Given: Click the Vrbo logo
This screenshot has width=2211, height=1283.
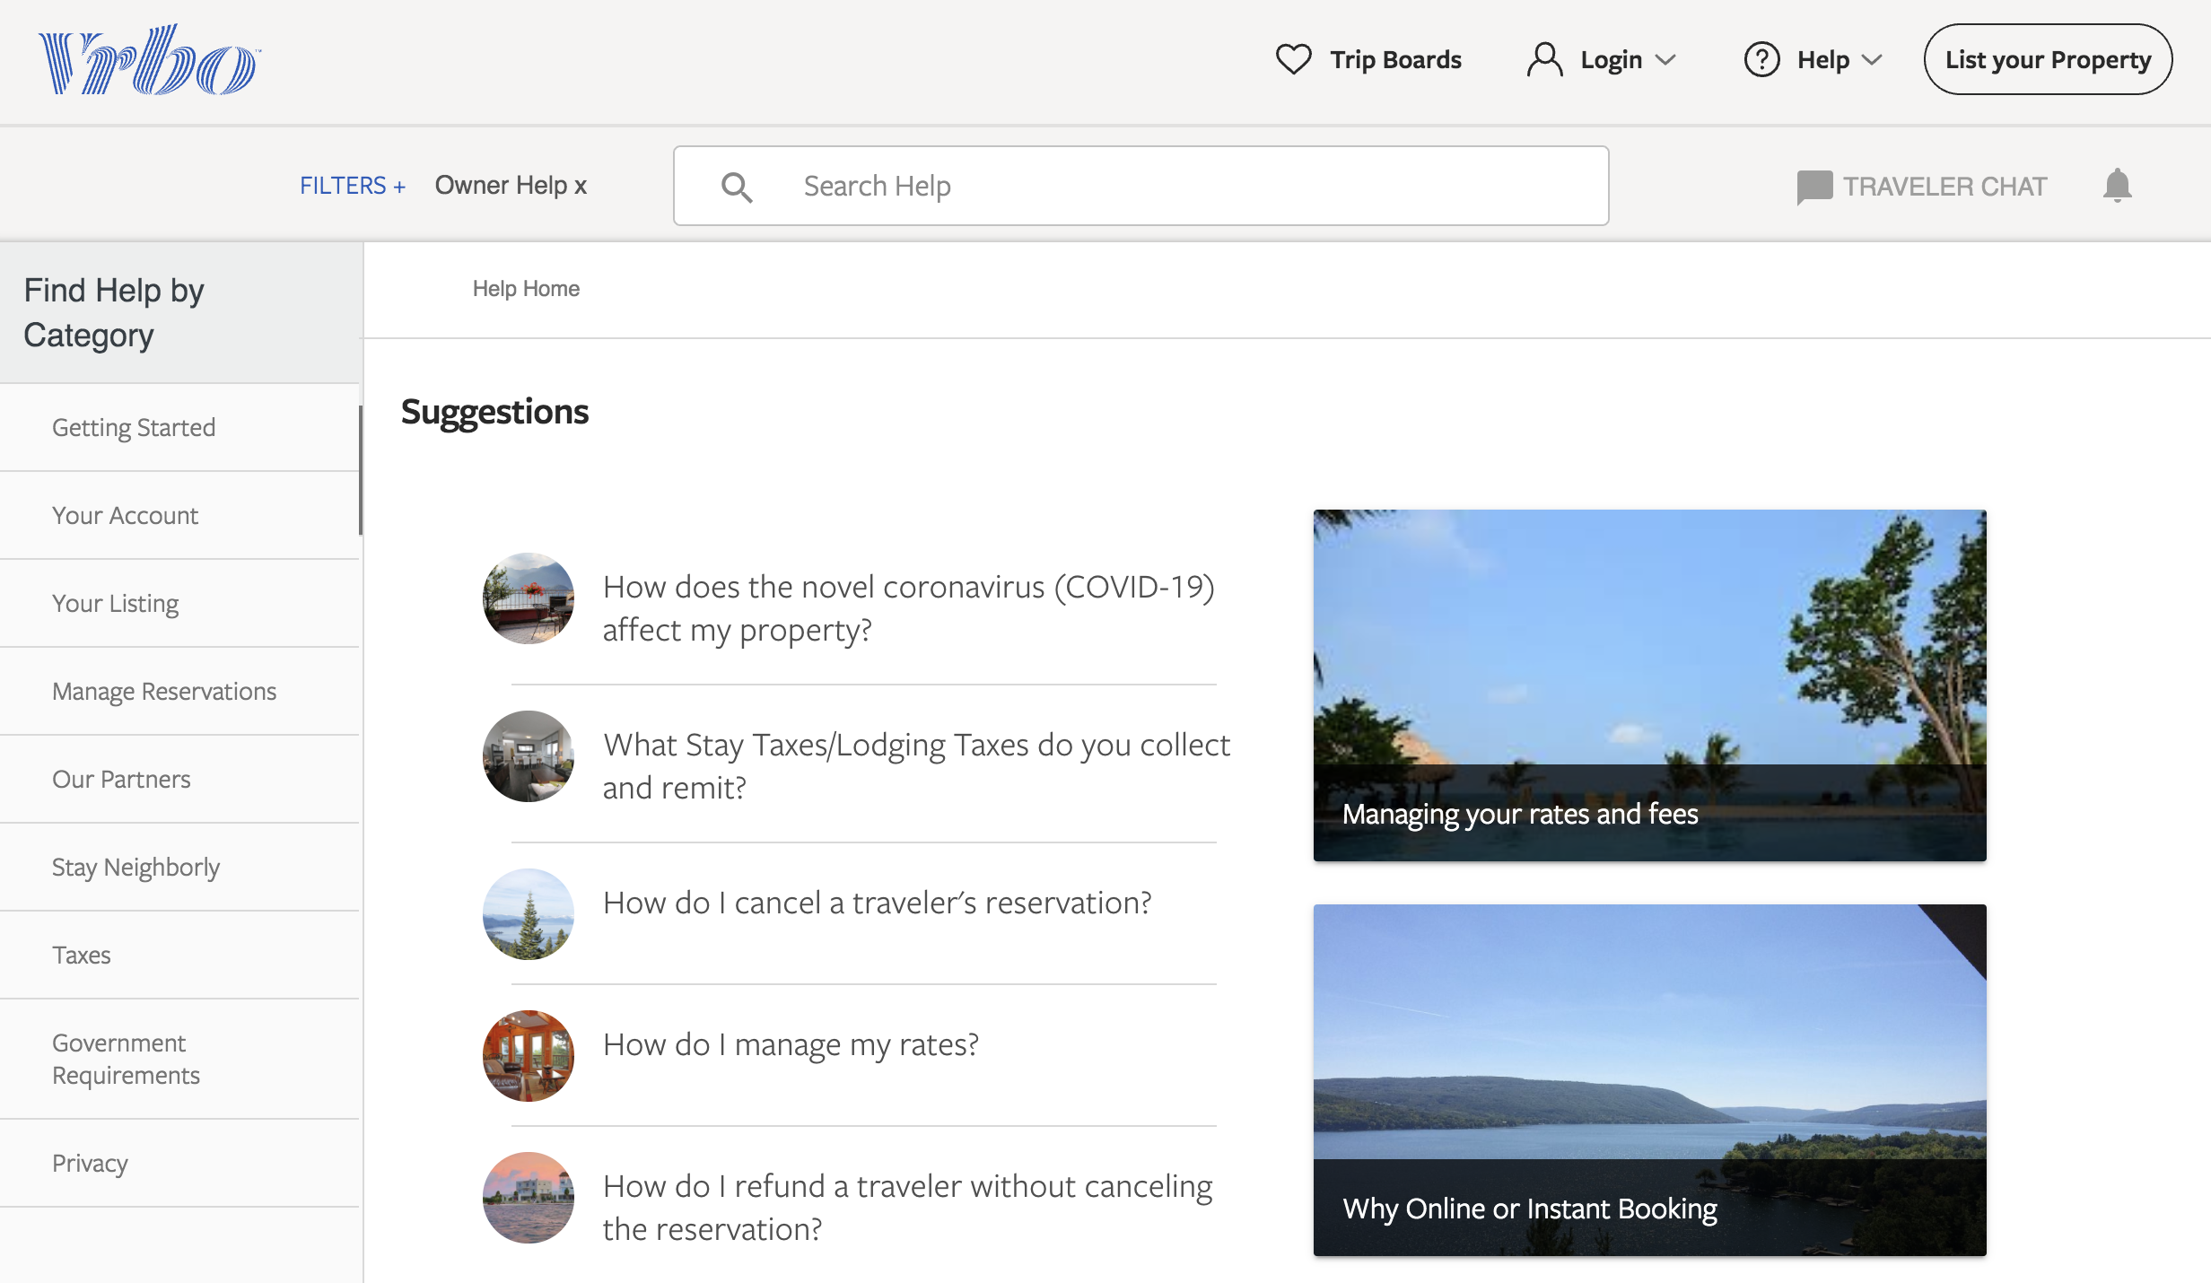Looking at the screenshot, I should tap(148, 60).
